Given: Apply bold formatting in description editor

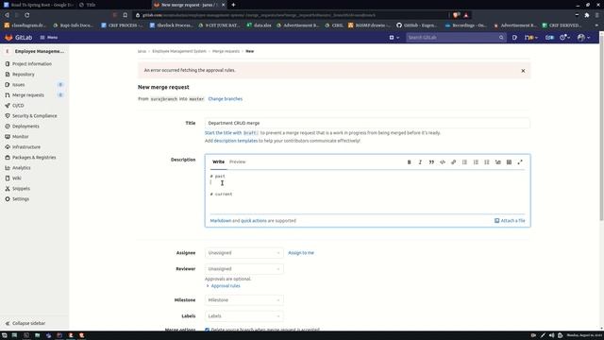Looking at the screenshot, I should pos(409,162).
